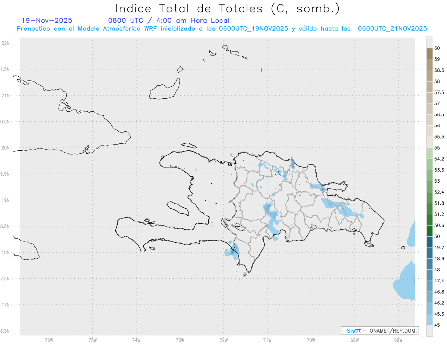Click the longitude label '75W'
This screenshot has width=447, height=345.
pos(93,340)
